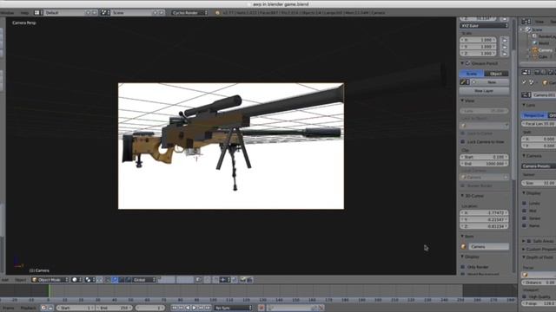Click the grease pencil datablock browse icon
Screen dimensions: 556x312
coord(465,82)
